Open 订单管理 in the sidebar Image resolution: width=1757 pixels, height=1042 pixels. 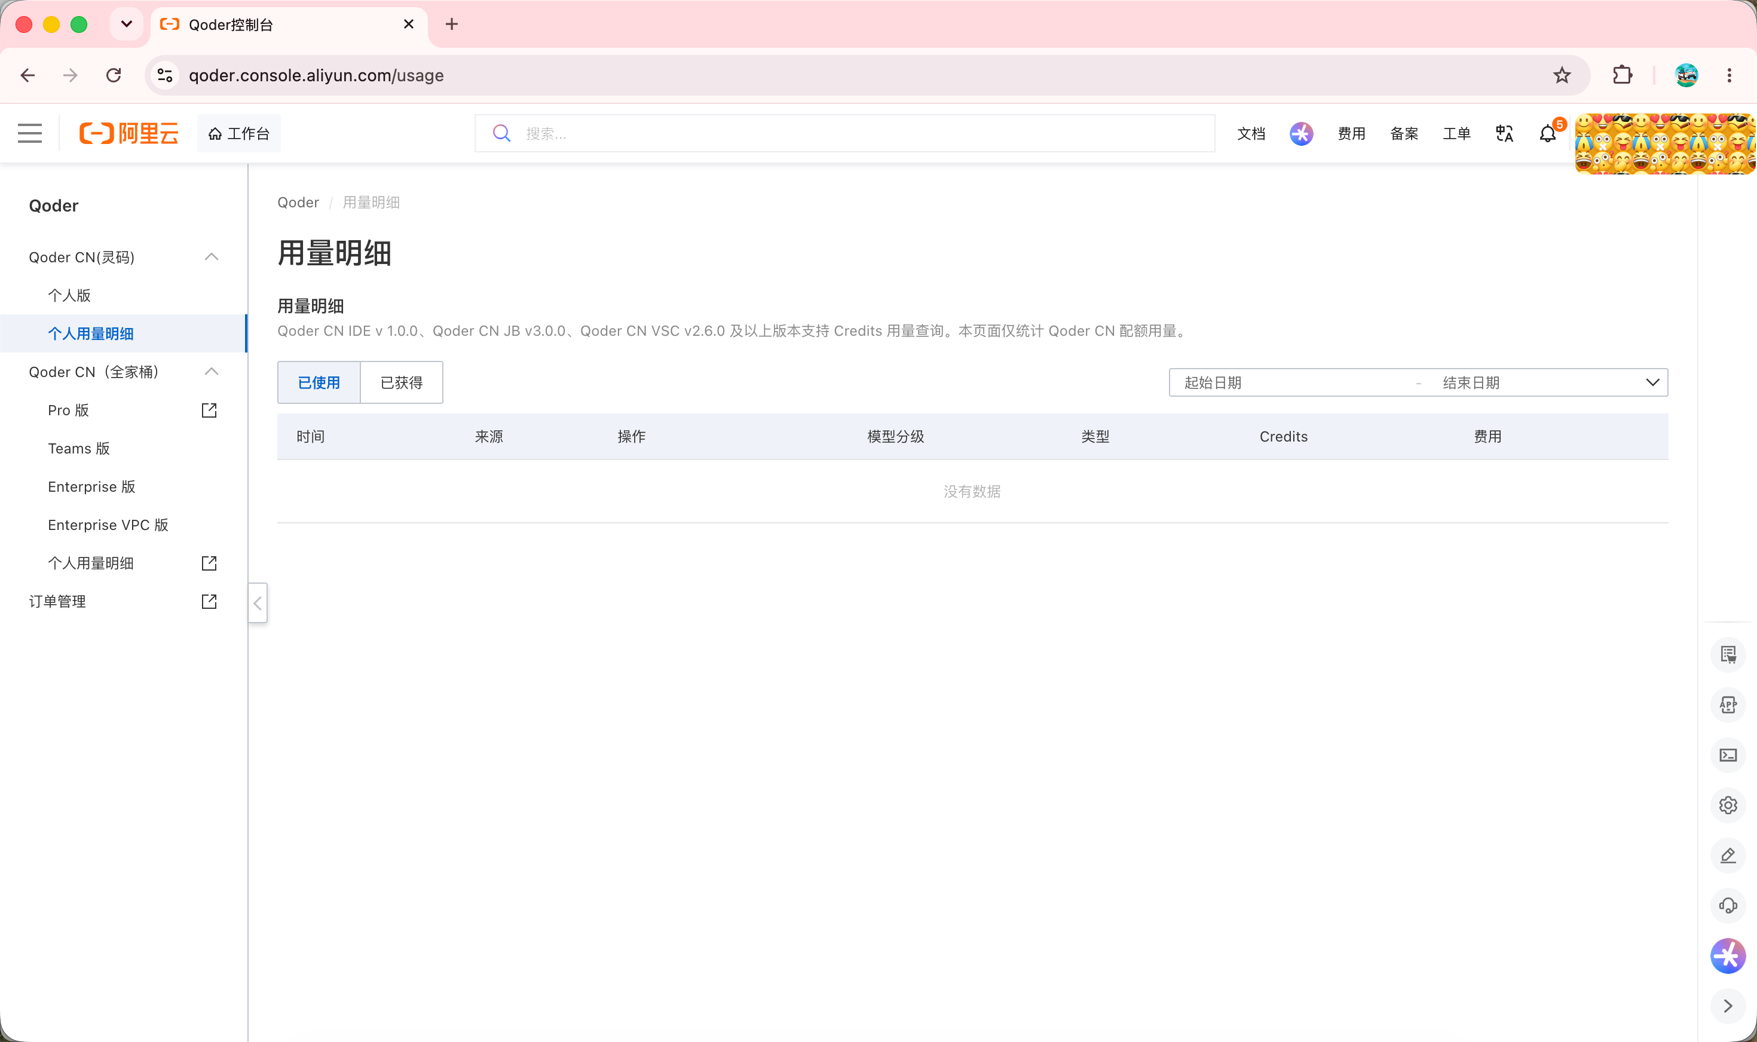[57, 601]
